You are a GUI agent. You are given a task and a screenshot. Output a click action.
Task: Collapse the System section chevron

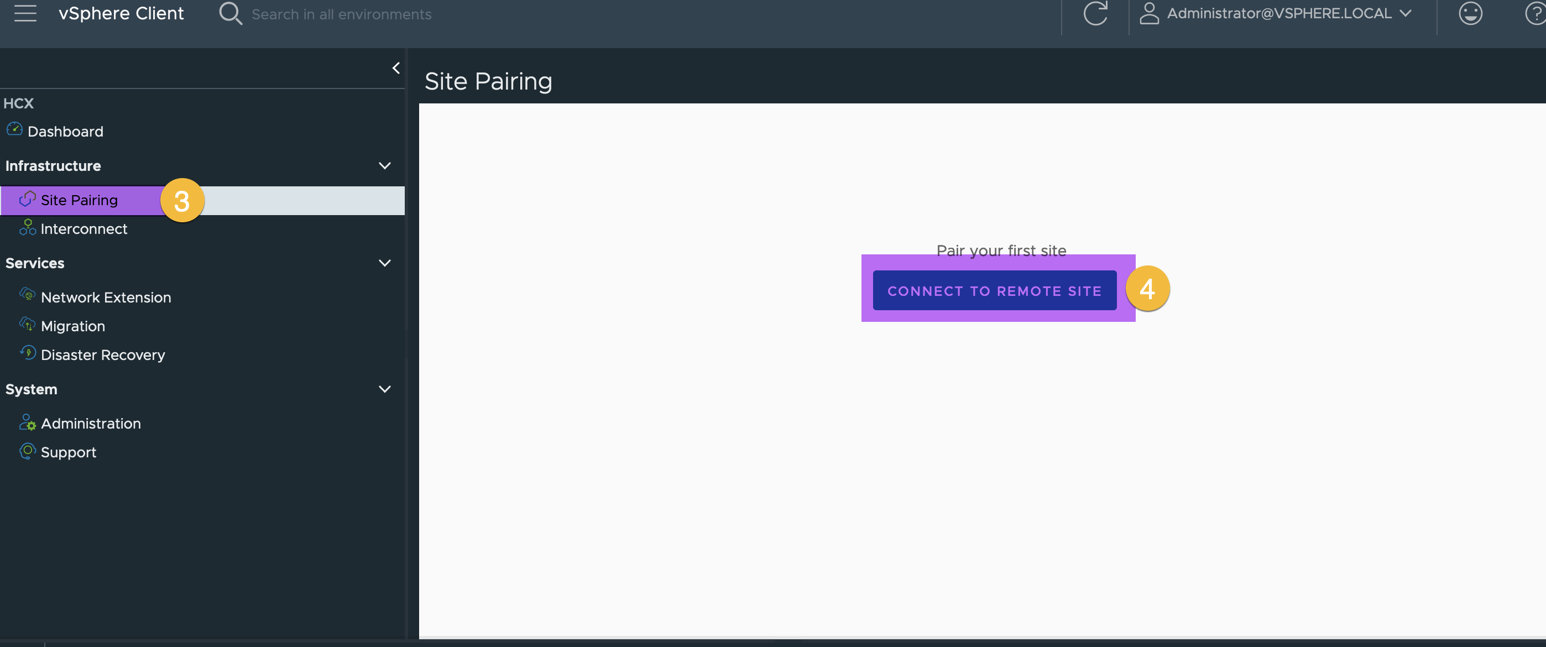[x=385, y=389]
